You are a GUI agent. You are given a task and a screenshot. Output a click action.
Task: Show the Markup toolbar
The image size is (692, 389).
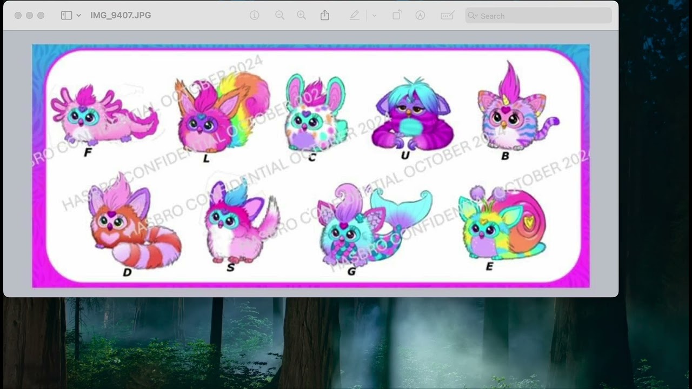pyautogui.click(x=420, y=16)
